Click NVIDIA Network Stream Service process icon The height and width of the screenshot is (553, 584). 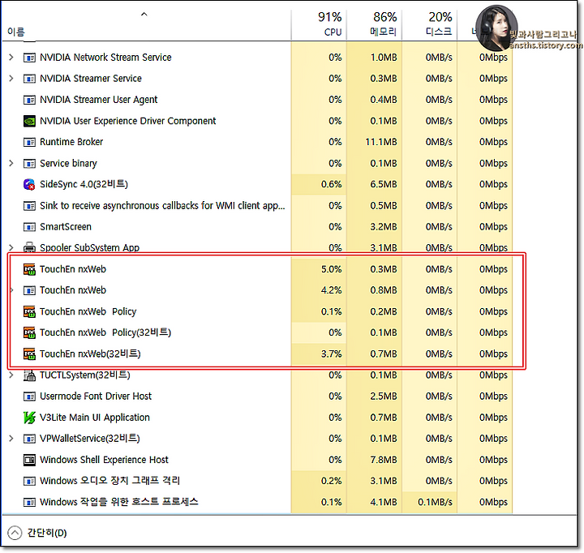29,58
